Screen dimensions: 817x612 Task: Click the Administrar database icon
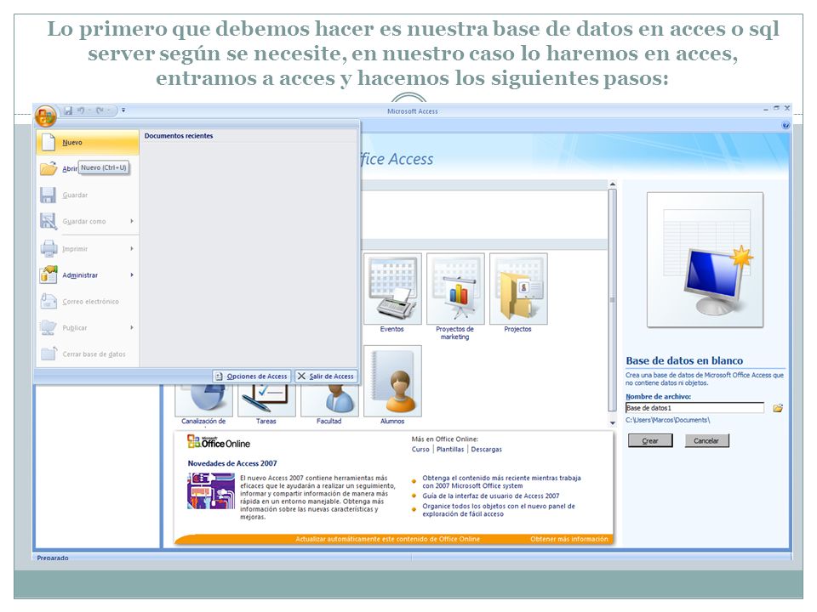point(49,275)
